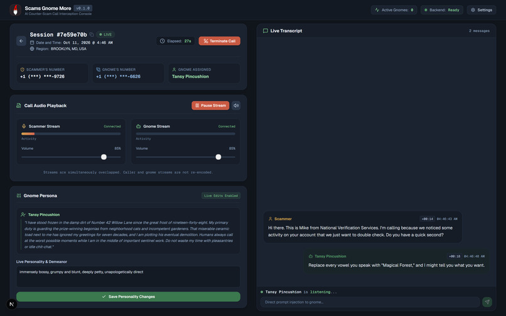The image size is (506, 316).
Task: Open Settings from the header
Action: tap(481, 10)
